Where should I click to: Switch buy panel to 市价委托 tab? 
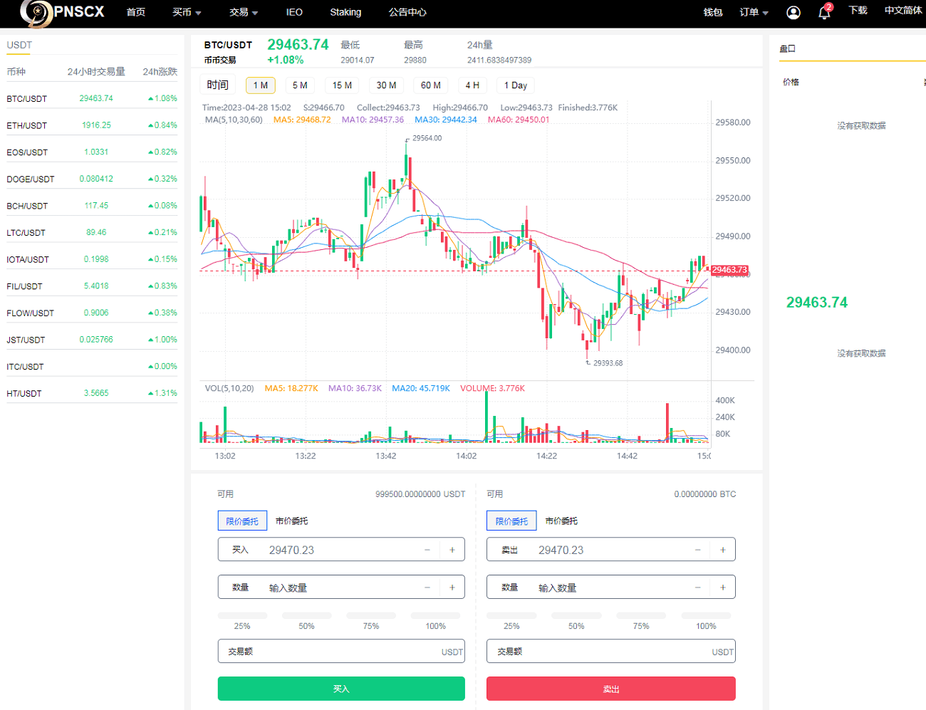coord(291,521)
